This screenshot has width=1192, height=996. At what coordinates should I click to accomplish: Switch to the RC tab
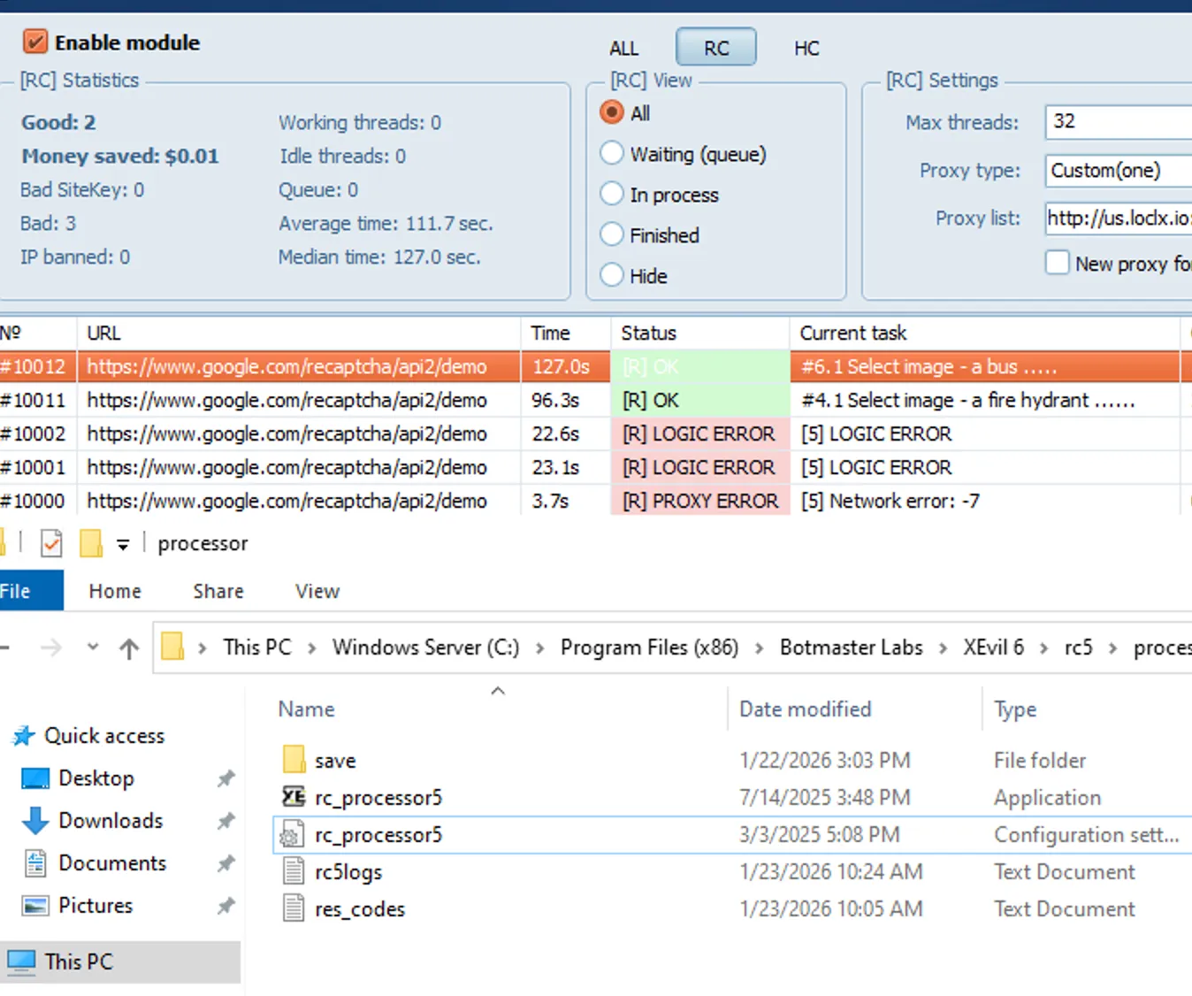715,47
